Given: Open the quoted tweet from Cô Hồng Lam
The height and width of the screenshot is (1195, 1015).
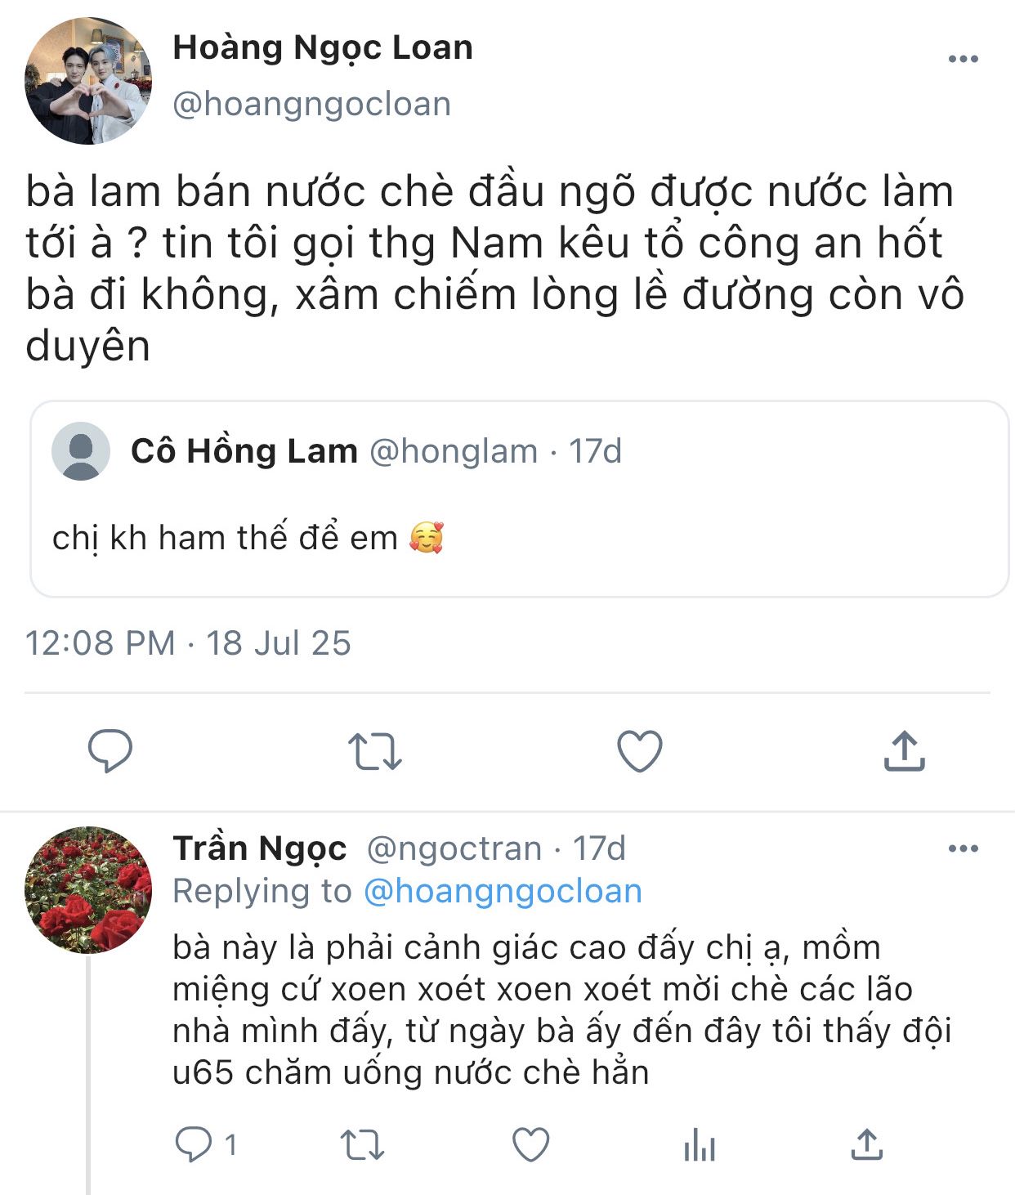Looking at the screenshot, I should (519, 499).
